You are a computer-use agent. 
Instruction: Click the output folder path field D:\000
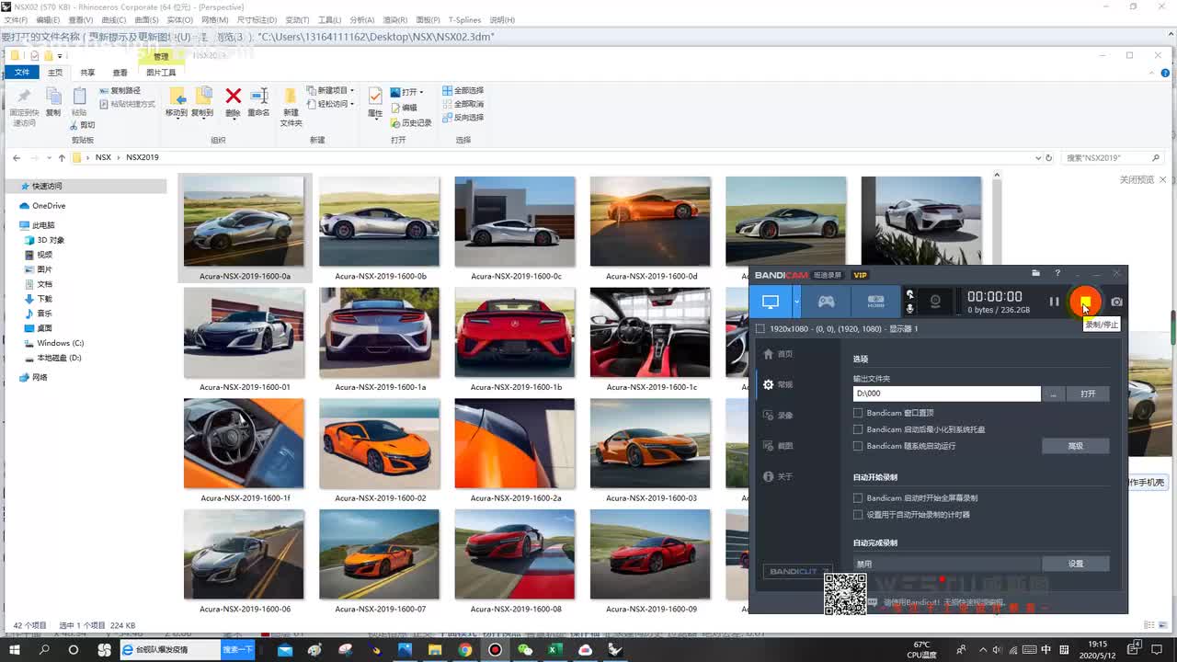pos(946,394)
